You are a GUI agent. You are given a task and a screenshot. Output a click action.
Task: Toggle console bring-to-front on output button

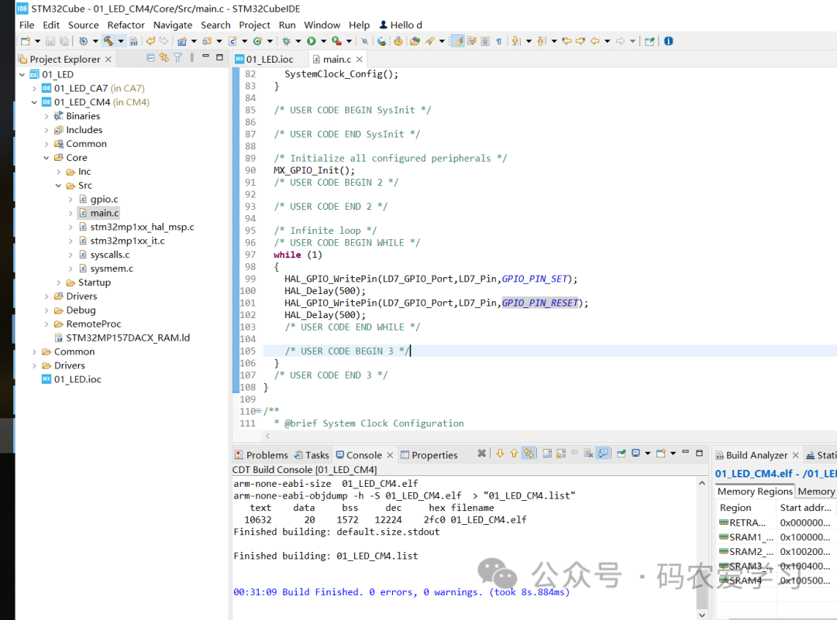click(603, 454)
